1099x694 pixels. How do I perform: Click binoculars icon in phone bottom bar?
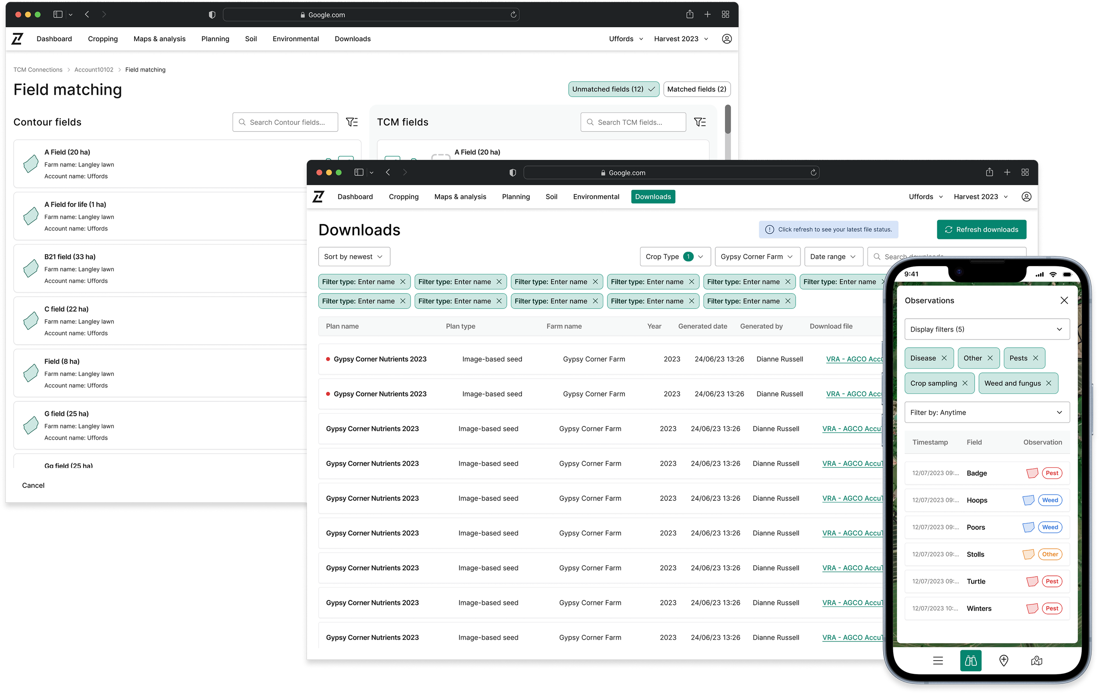[x=970, y=661]
